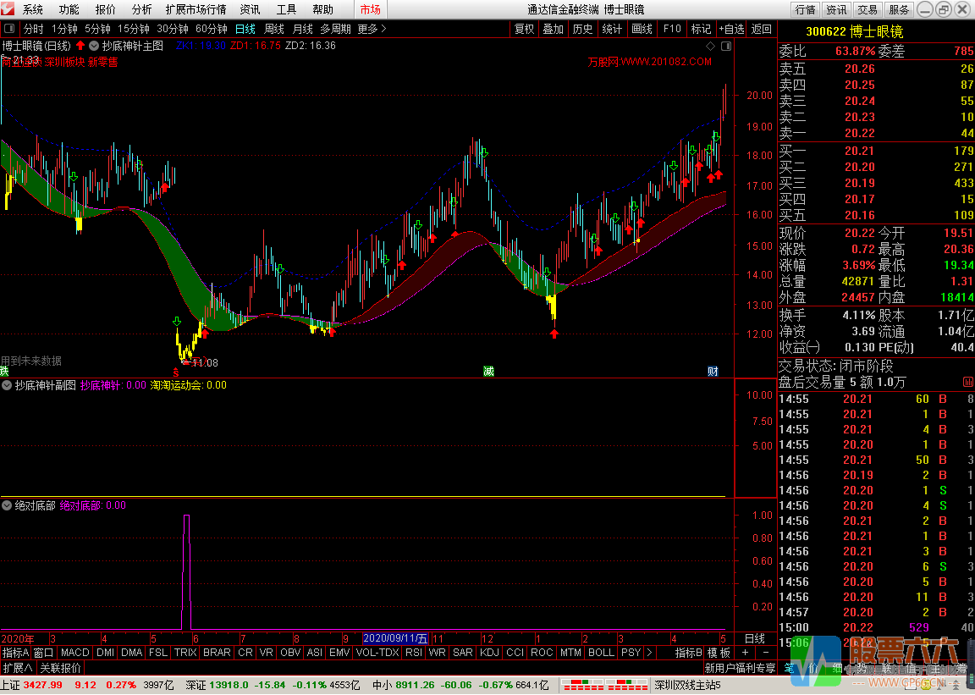The image size is (975, 695).
Task: Click the 标记 toolbar button
Action: tap(701, 30)
